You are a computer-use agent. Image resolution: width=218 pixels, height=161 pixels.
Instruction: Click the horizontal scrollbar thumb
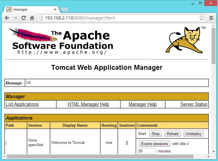pos(100,157)
